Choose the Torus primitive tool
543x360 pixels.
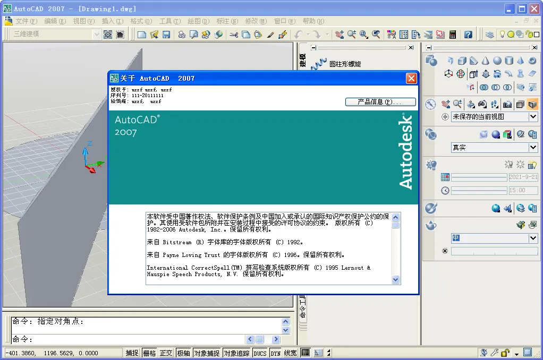pos(532,61)
